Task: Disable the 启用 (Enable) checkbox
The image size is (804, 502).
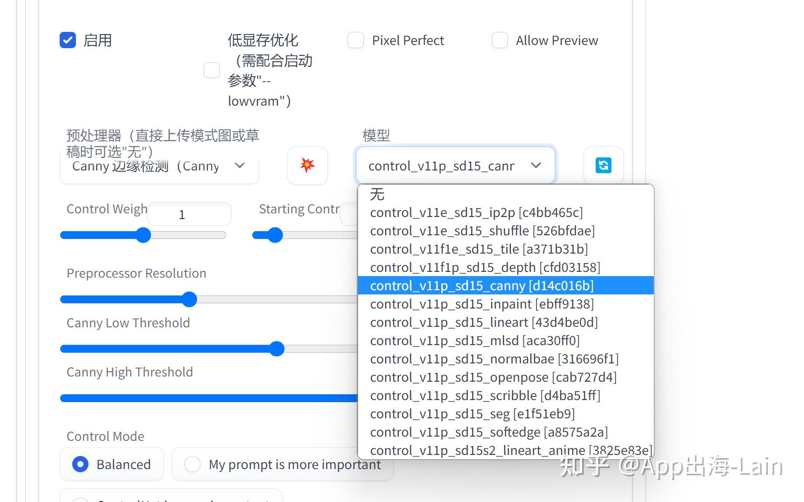Action: coord(68,40)
